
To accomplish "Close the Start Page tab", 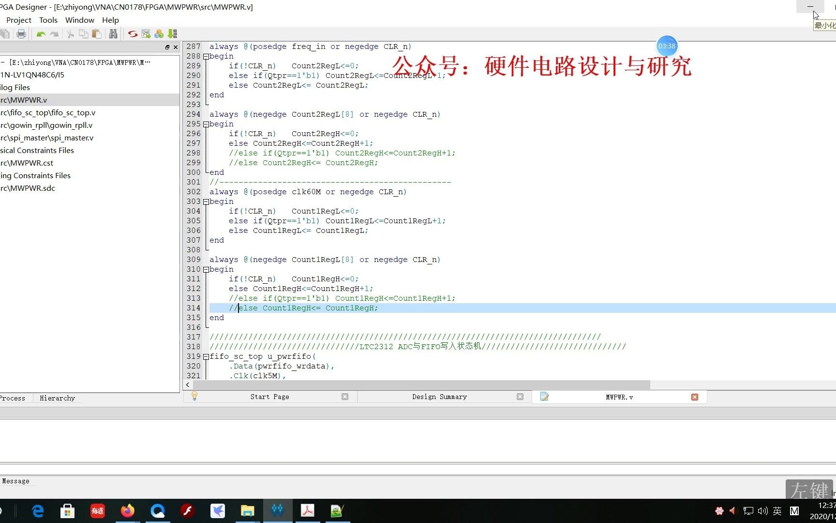I will point(345,397).
